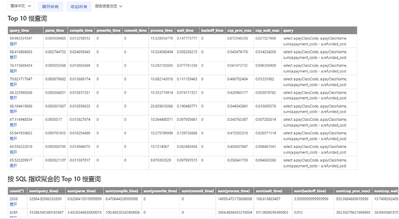Select the wait_time value 0.147775777
Image resolution: width=399 pixels, height=219 pixels.
click(187, 38)
